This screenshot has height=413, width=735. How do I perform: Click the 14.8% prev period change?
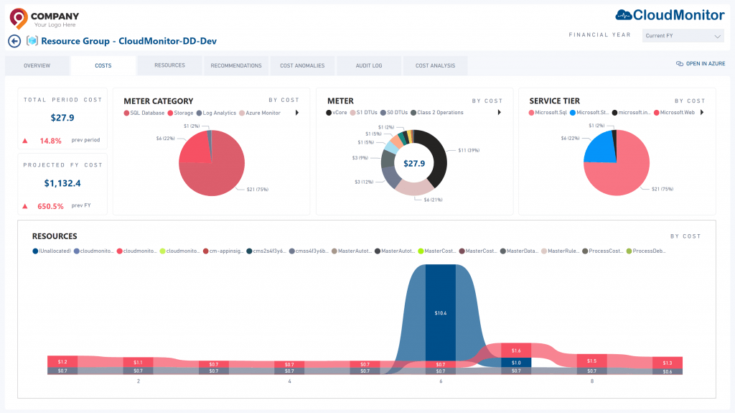[51, 141]
